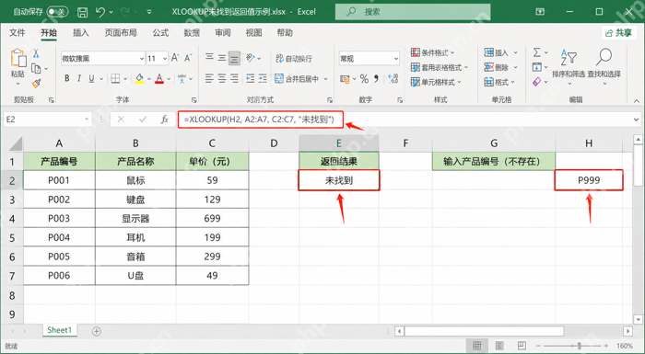Toggle the 自动保存 autosave switch
The height and width of the screenshot is (354, 645).
[57, 12]
